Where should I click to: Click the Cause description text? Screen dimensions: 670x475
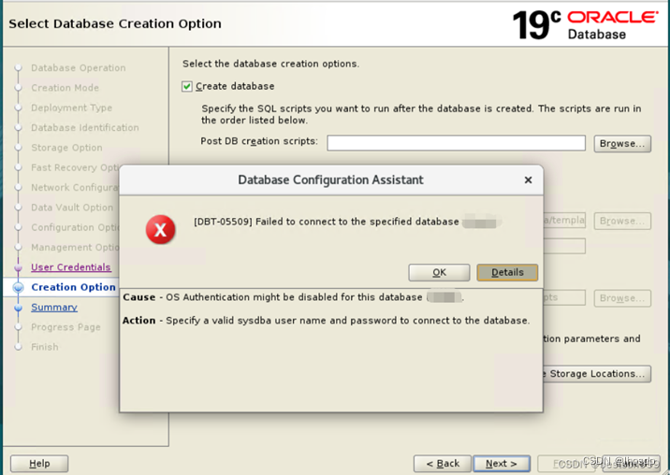(x=294, y=297)
